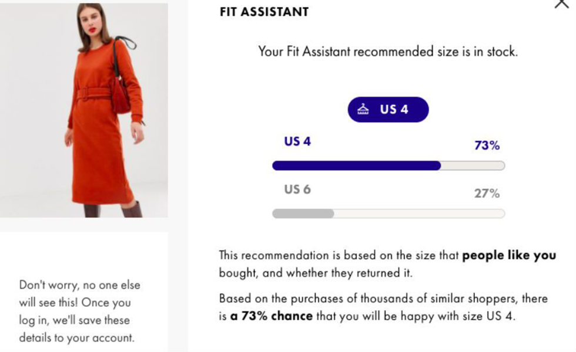
Task: Click the 'similar shoppers' explanation paragraph
Action: 383,307
